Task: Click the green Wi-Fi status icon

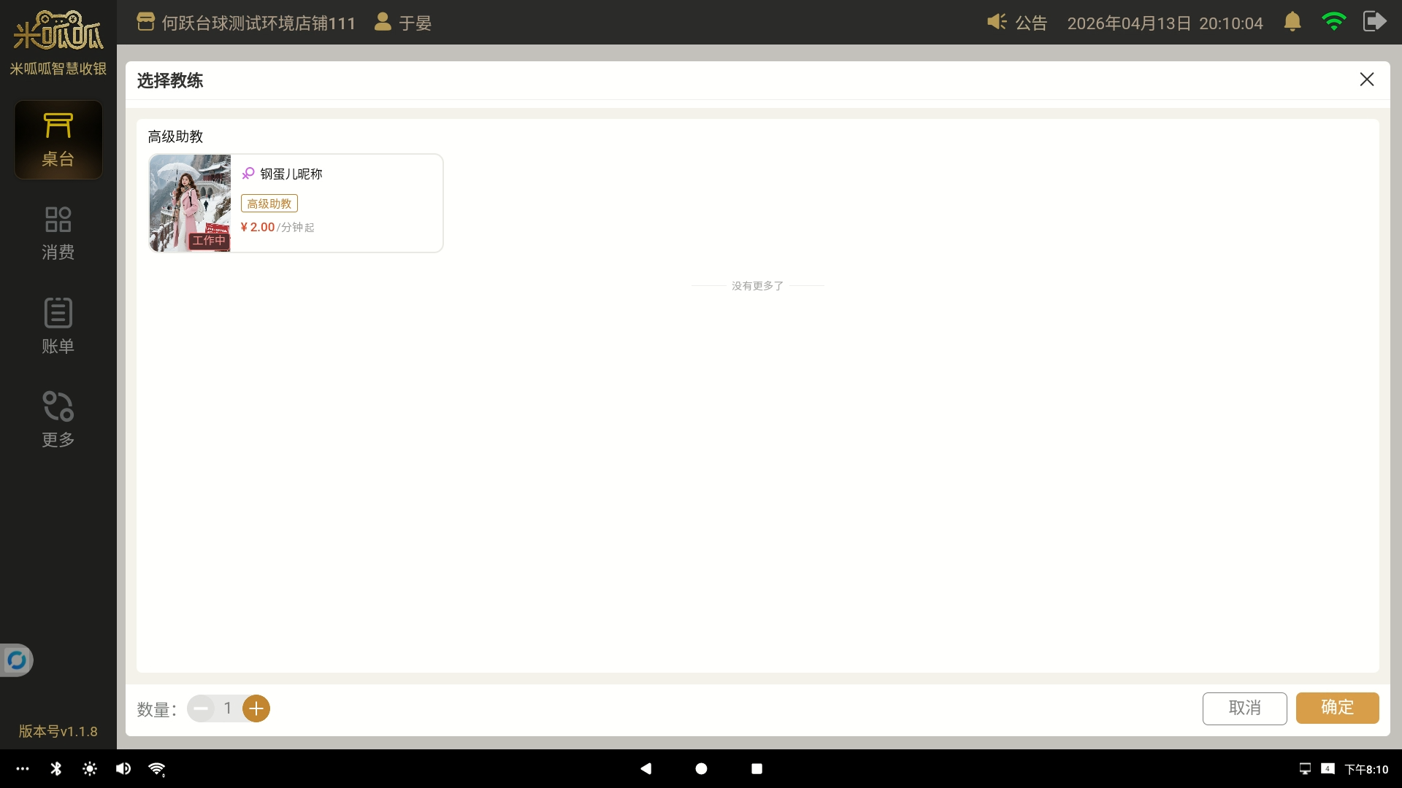Action: pos(1333,22)
